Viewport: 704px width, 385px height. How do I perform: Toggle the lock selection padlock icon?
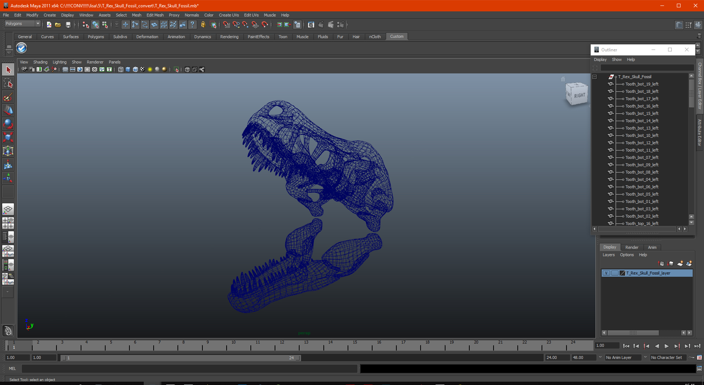pyautogui.click(x=203, y=25)
